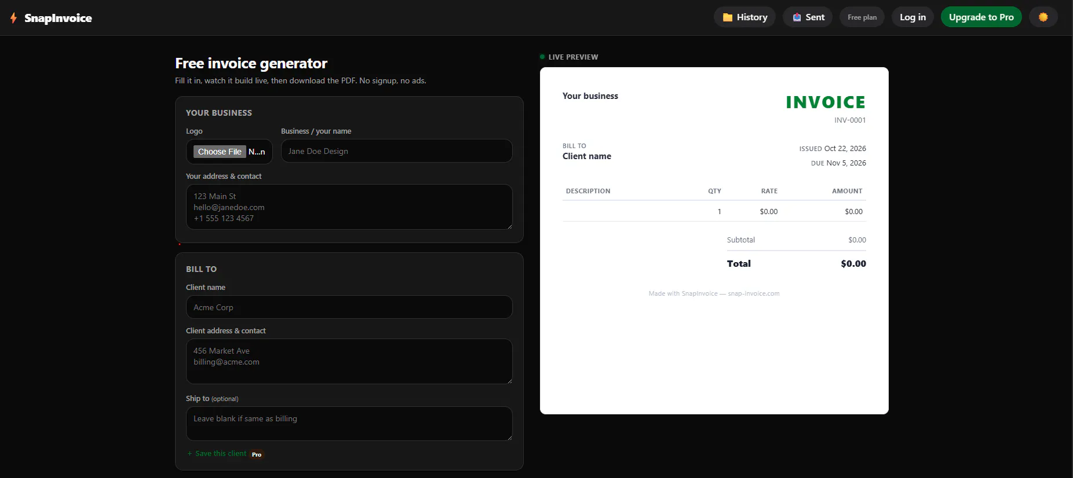Click the 'No signup, no ads' subtitle text
This screenshot has width=1073, height=478.
click(x=393, y=81)
